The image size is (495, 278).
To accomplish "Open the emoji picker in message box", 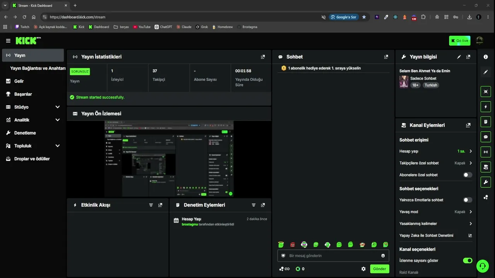I will pyautogui.click(x=383, y=256).
